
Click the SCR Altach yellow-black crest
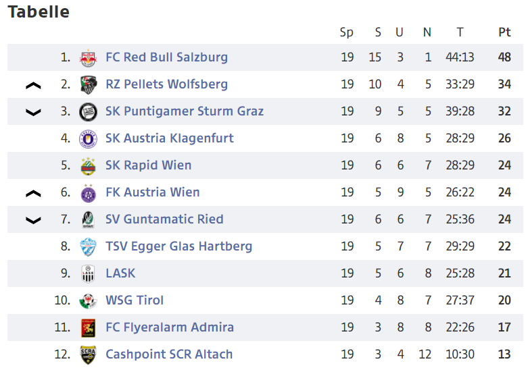coord(88,354)
